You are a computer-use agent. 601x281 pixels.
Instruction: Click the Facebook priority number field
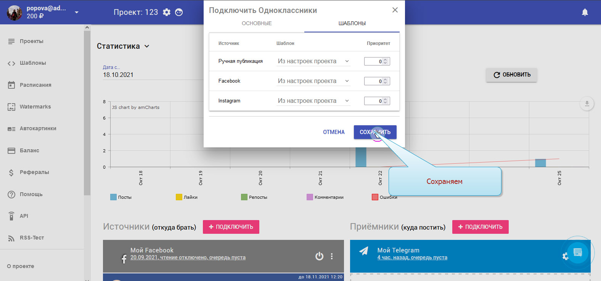point(374,81)
